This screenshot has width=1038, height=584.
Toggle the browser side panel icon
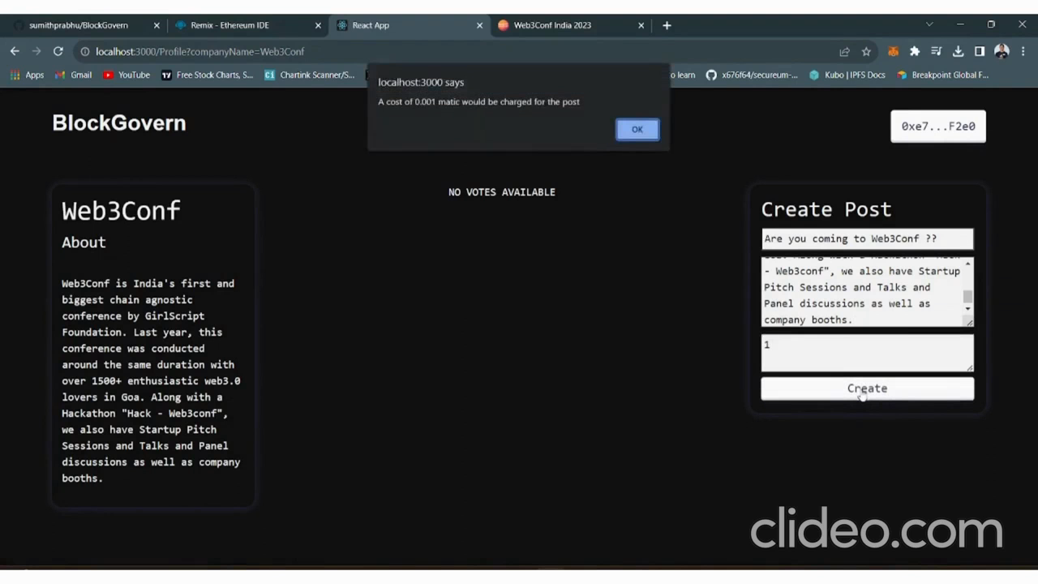980,51
